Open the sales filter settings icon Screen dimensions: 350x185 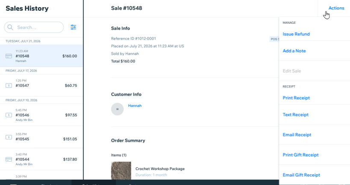73,27
